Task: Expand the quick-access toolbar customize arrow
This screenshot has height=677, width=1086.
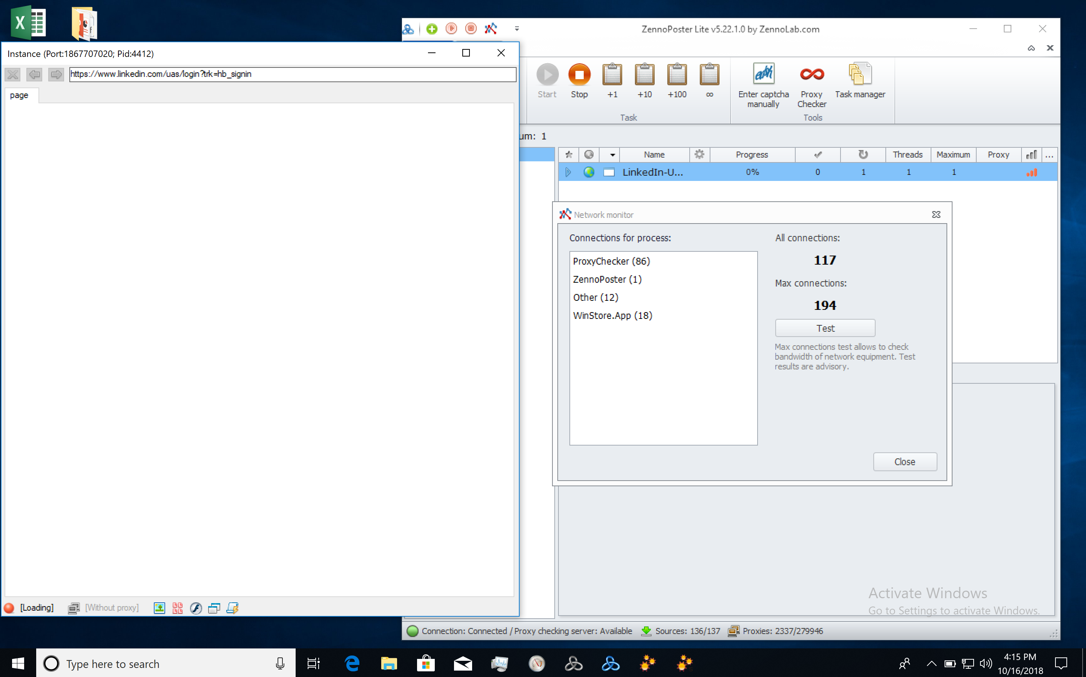Action: 517,29
